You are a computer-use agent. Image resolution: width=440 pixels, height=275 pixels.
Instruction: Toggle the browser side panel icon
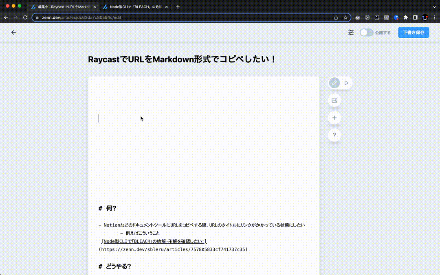click(x=415, y=17)
